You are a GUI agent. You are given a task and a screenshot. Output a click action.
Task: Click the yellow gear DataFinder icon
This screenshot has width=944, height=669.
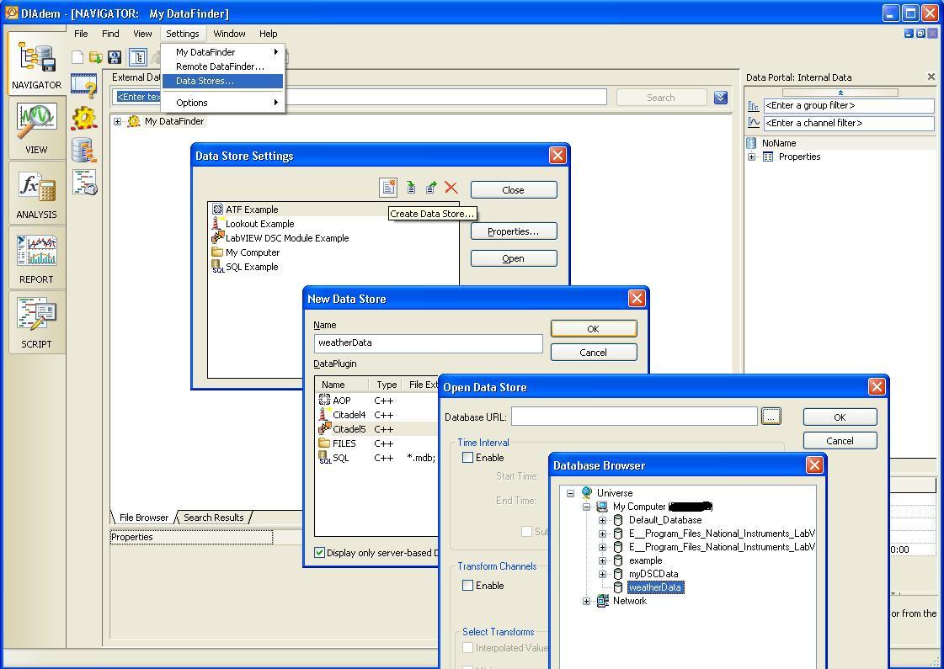pyautogui.click(x=83, y=118)
